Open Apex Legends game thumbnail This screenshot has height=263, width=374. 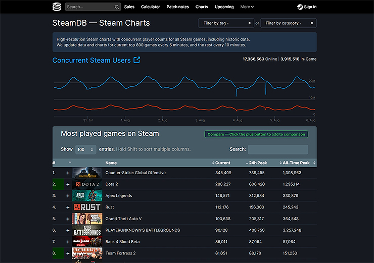pyautogui.click(x=87, y=195)
